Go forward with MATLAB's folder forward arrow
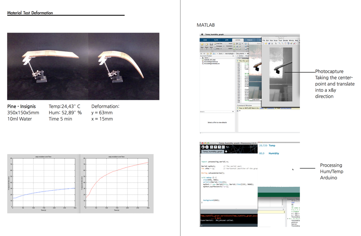The width and height of the screenshot is (361, 236). [x=204, y=54]
